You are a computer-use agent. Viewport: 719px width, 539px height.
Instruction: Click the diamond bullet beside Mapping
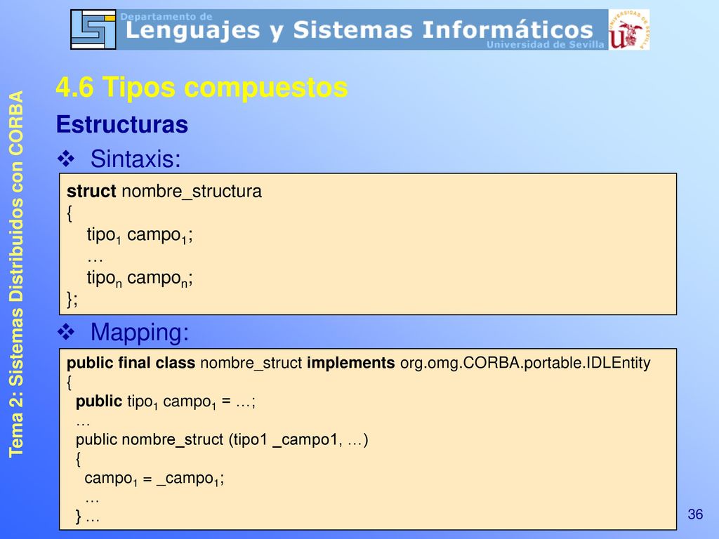pos(66,332)
